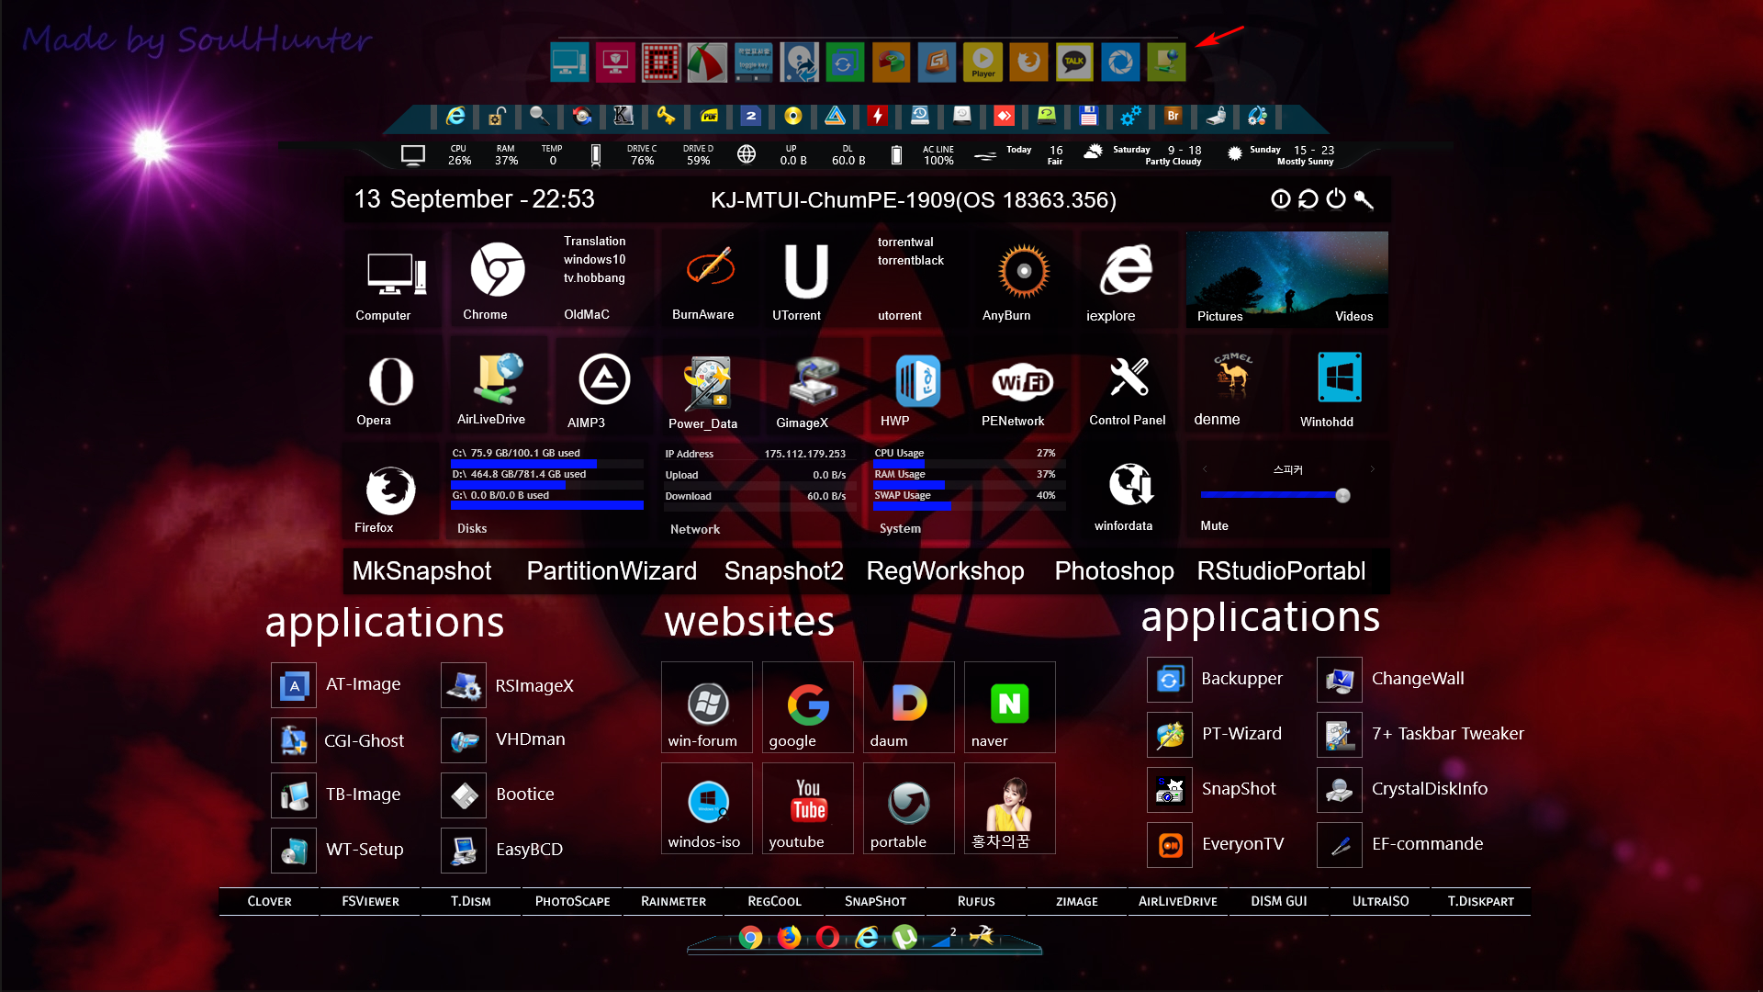1763x992 pixels.
Task: Open AnyBurn disc tool
Action: tap(1023, 271)
